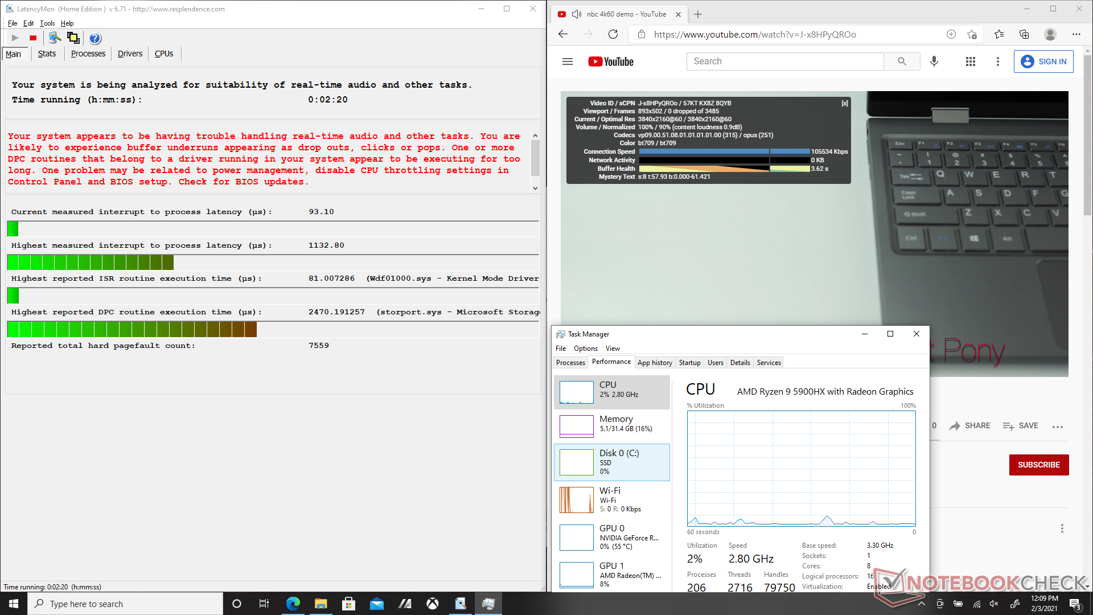Reload the YouTube page in Edge
The height and width of the screenshot is (615, 1093).
[613, 34]
